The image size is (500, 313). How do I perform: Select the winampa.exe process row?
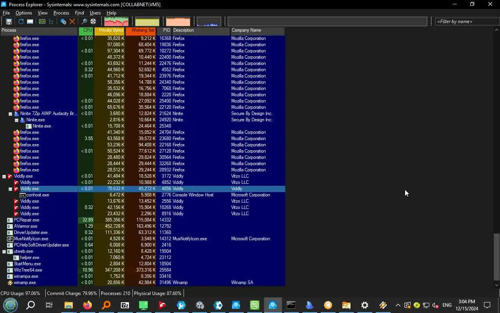[143, 276]
